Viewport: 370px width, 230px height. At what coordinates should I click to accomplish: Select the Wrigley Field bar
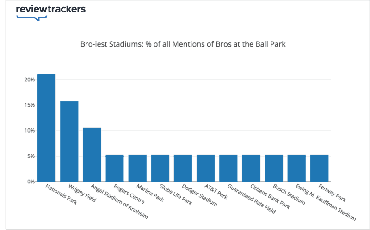tap(69, 141)
